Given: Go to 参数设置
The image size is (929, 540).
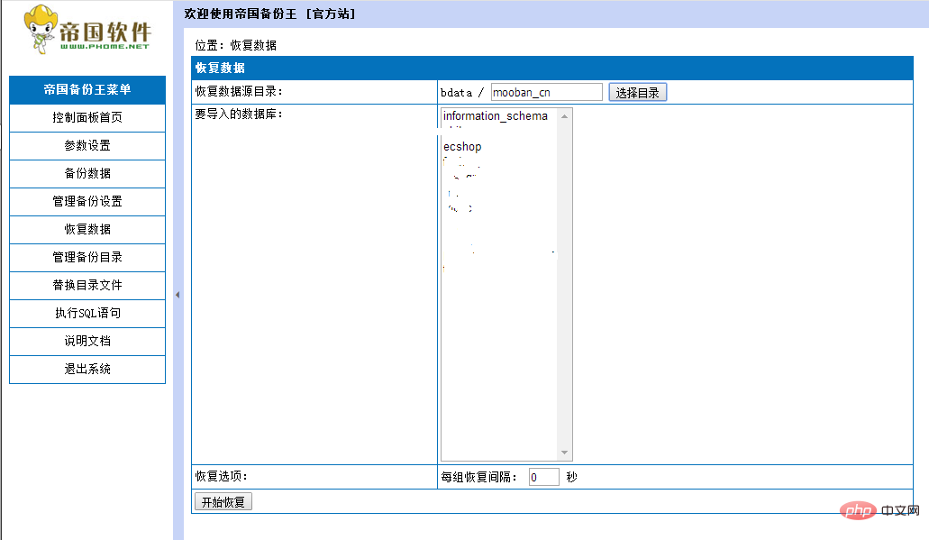Looking at the screenshot, I should click(87, 145).
